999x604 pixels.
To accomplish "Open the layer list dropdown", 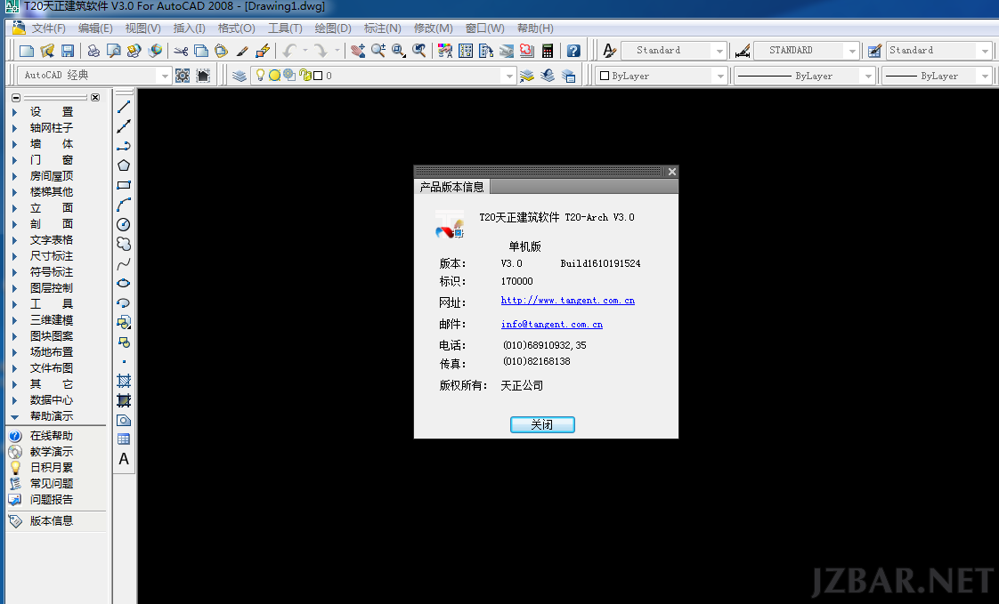I will (508, 76).
